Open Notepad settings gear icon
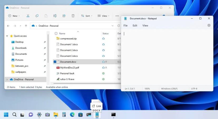This screenshot has width=218, height=119. [x=209, y=26]
